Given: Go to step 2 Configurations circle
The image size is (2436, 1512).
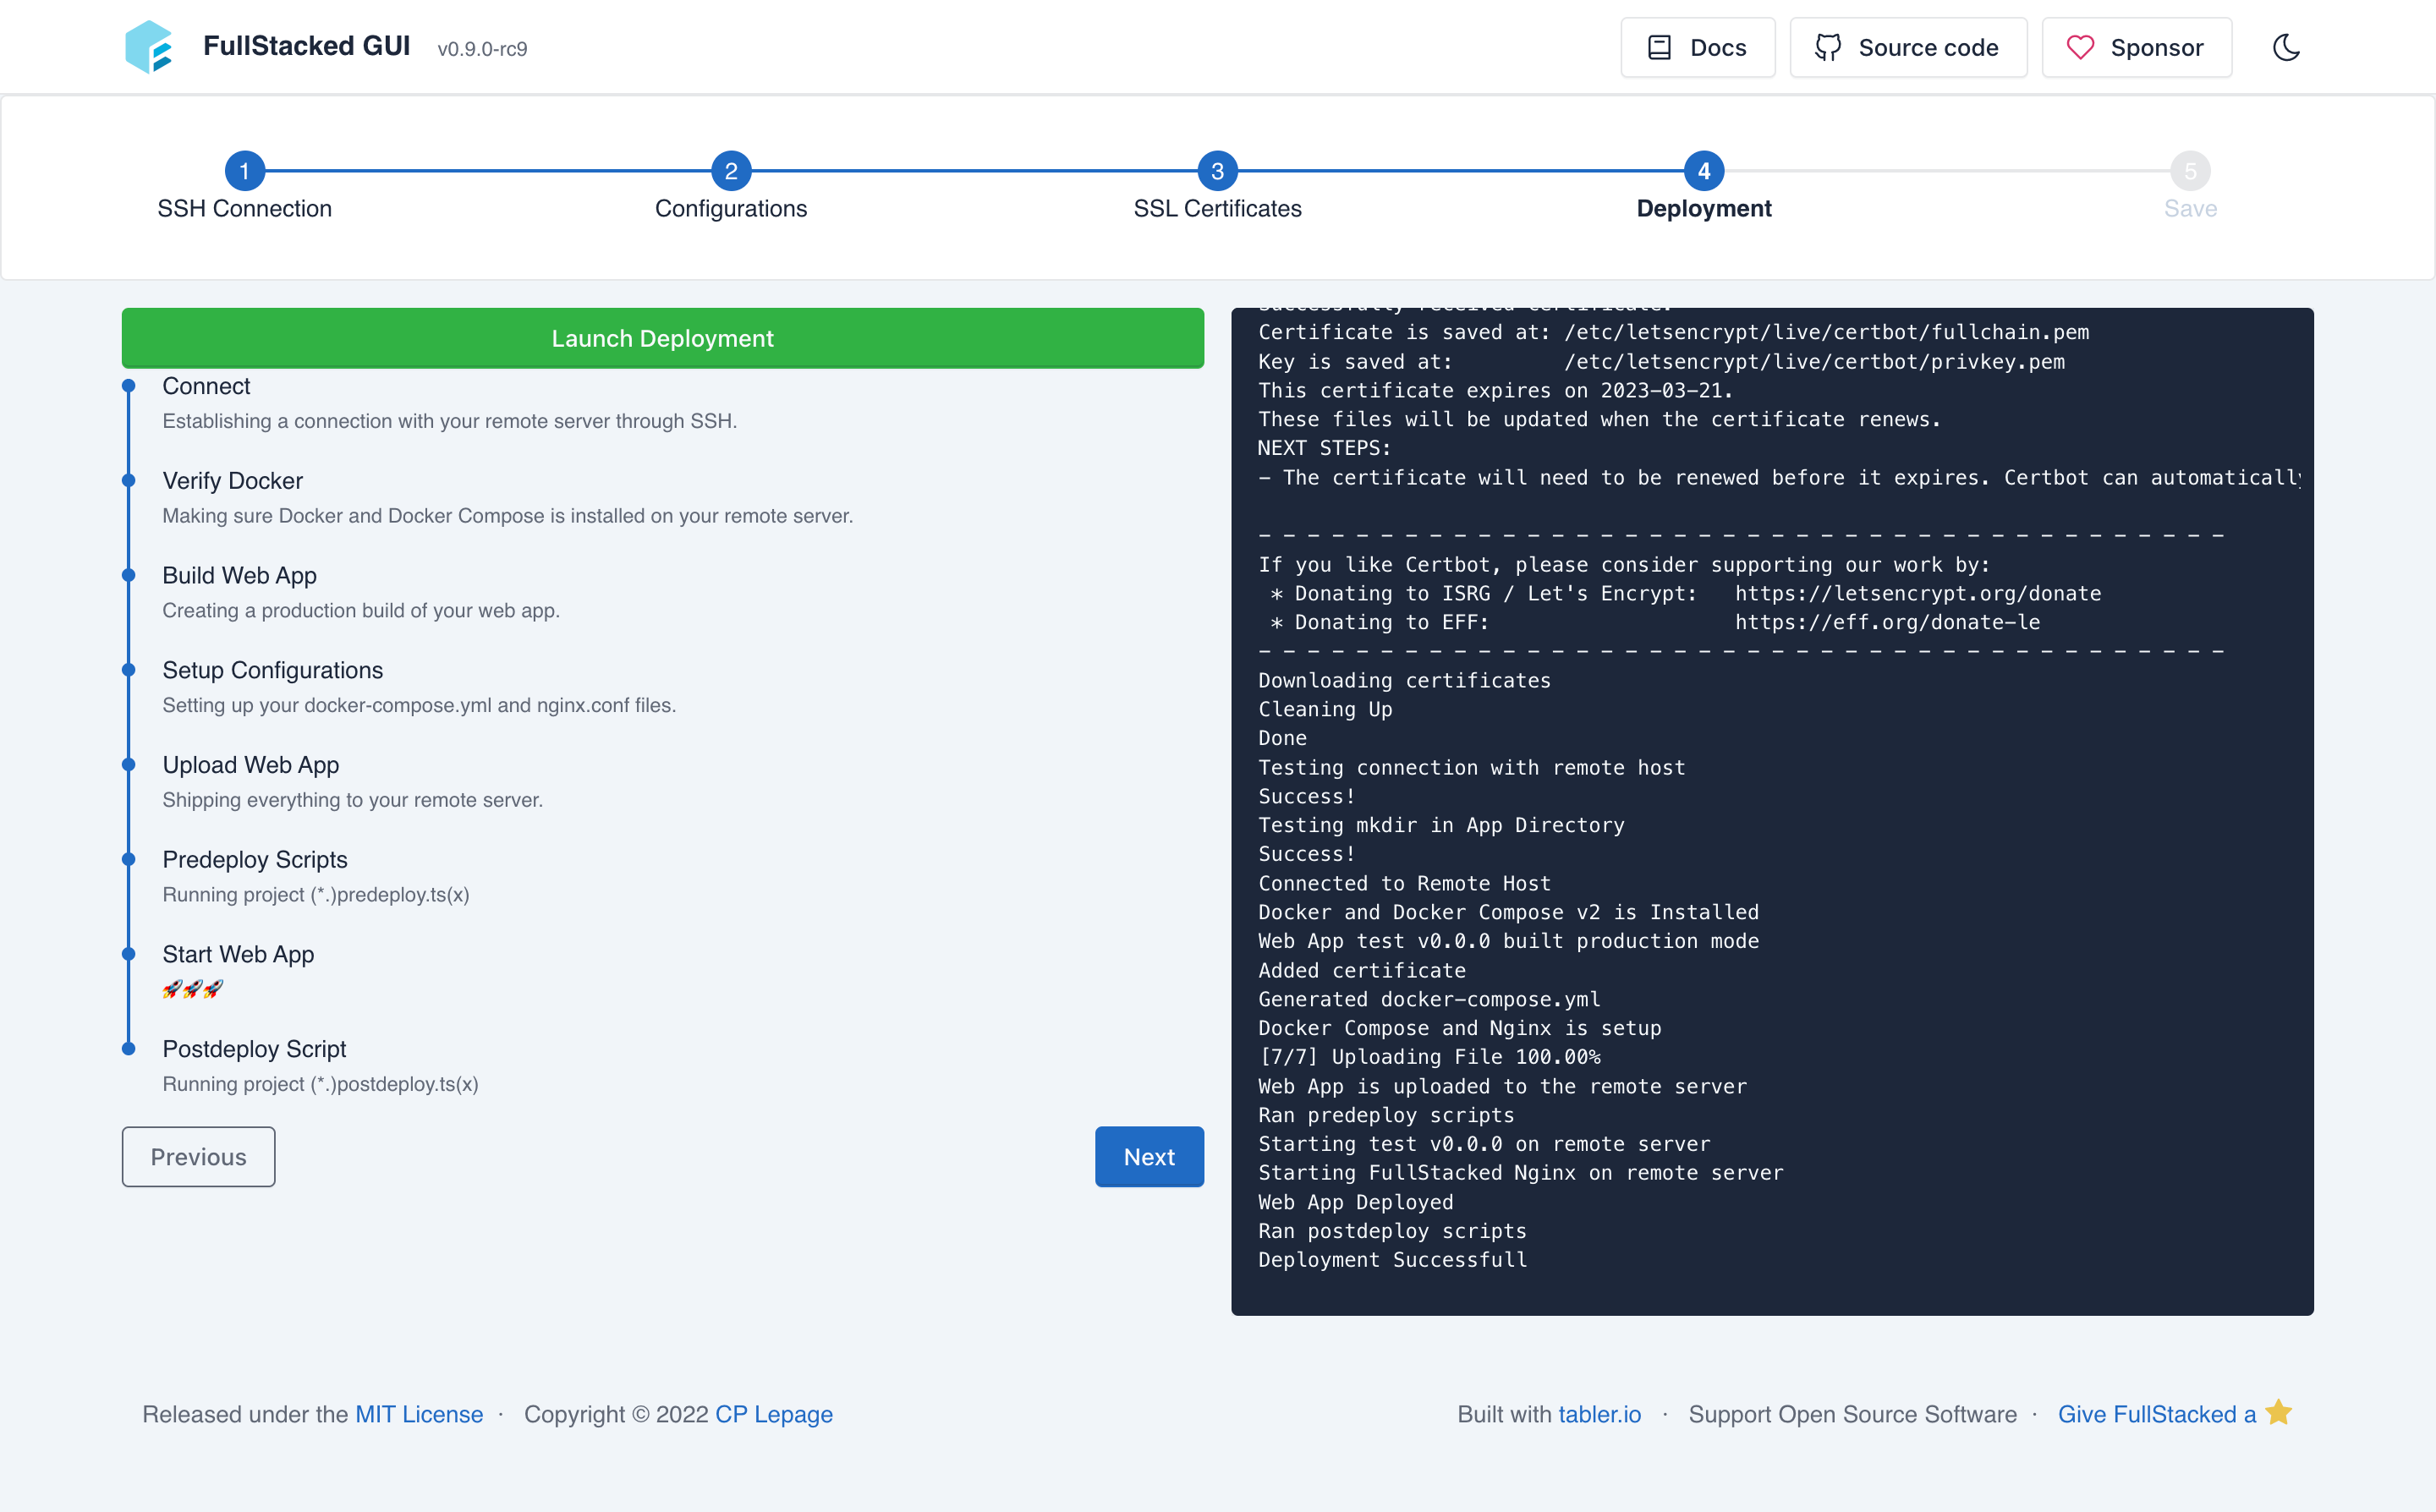Looking at the screenshot, I should [x=731, y=171].
